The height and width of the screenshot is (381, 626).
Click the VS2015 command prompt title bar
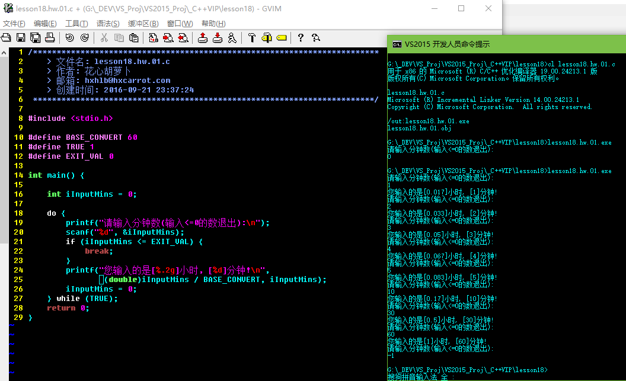click(x=504, y=44)
